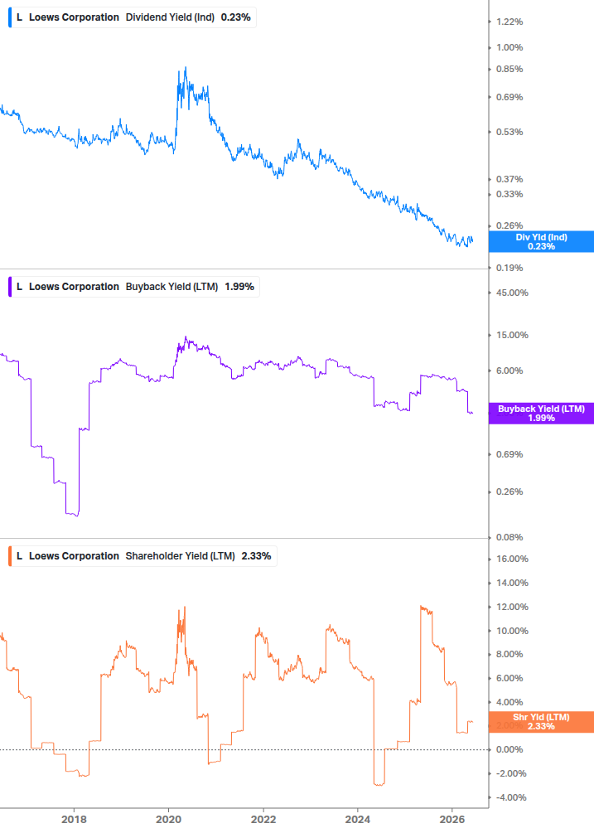
Task: Click the 2026 label on the time axis
Action: point(452,819)
